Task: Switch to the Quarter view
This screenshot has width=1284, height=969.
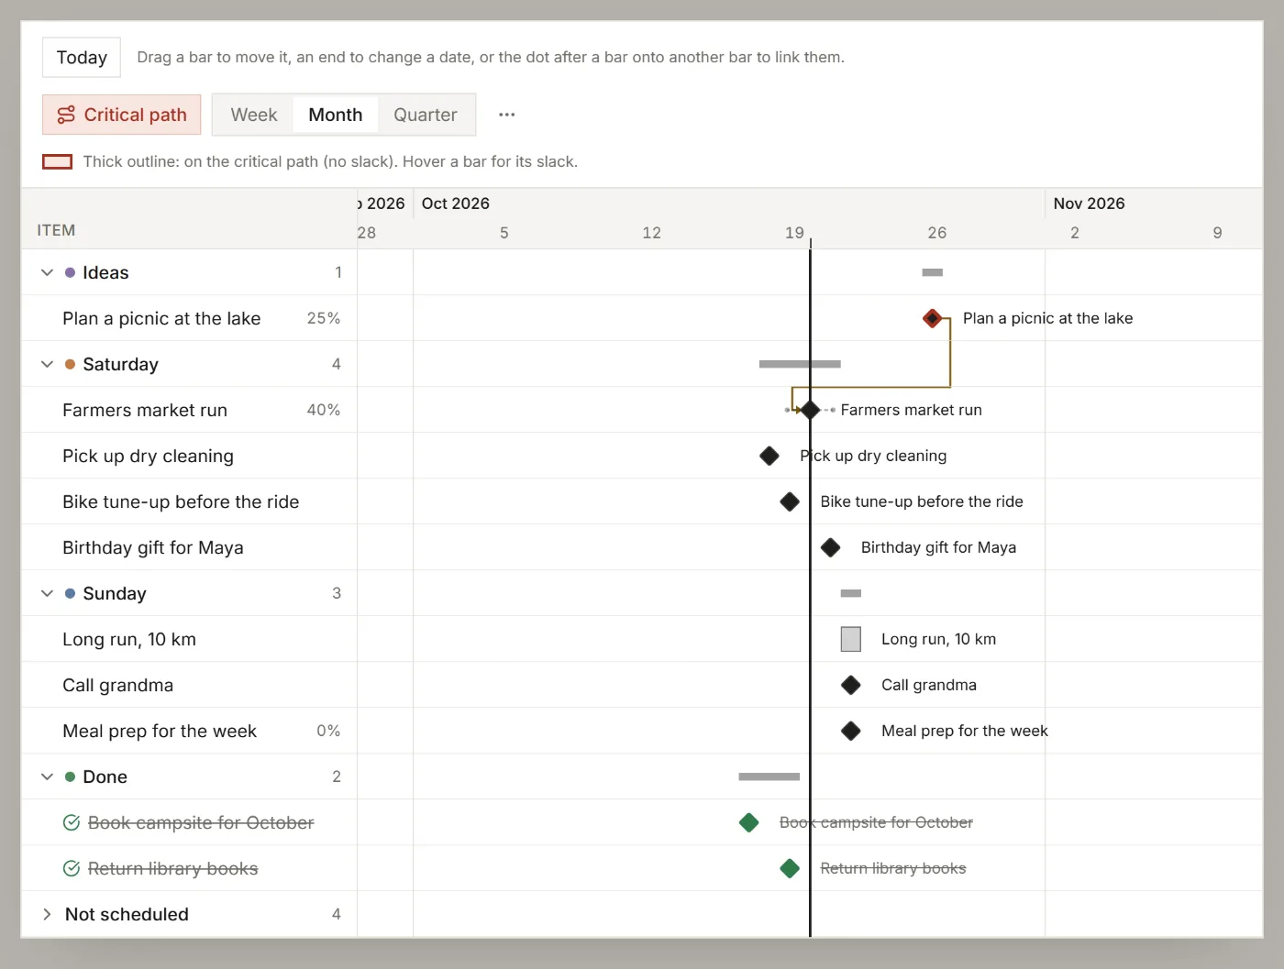Action: click(x=426, y=115)
